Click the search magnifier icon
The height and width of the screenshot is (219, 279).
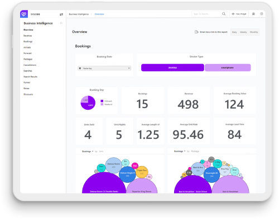224,14
